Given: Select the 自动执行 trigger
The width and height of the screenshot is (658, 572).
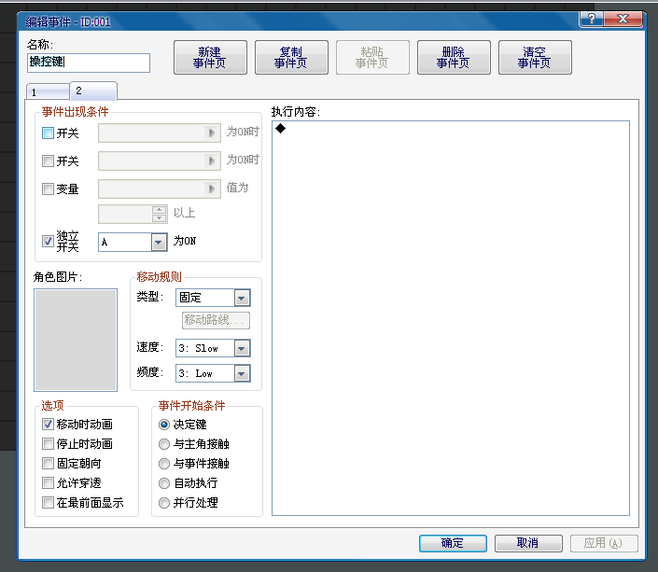Looking at the screenshot, I should point(164,483).
